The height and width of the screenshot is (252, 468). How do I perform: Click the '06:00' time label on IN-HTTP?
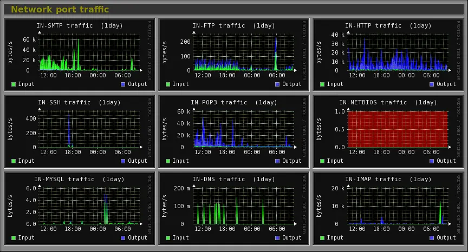431,75
